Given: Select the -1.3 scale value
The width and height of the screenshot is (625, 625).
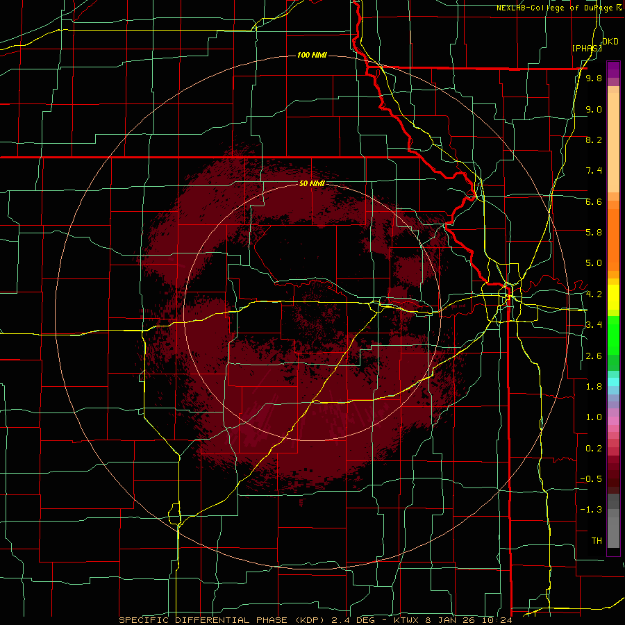Looking at the screenshot, I should click(x=591, y=510).
